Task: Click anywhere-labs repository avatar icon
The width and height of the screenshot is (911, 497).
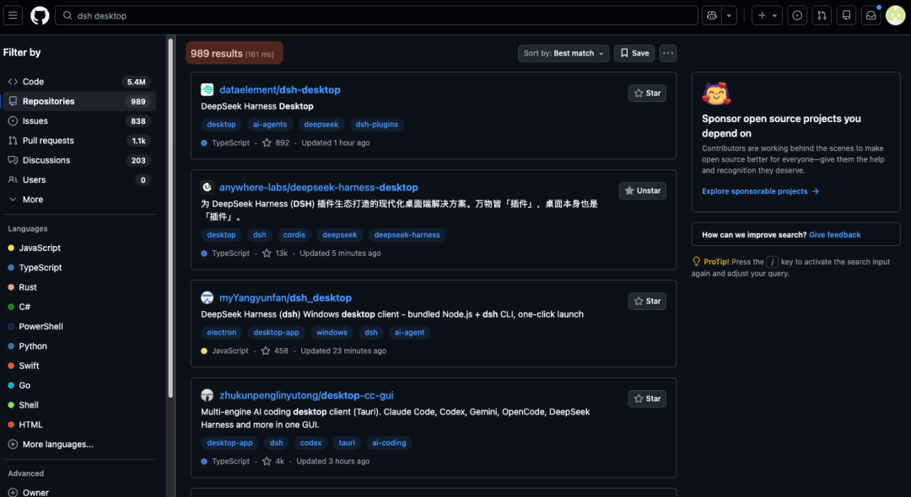Action: [208, 187]
